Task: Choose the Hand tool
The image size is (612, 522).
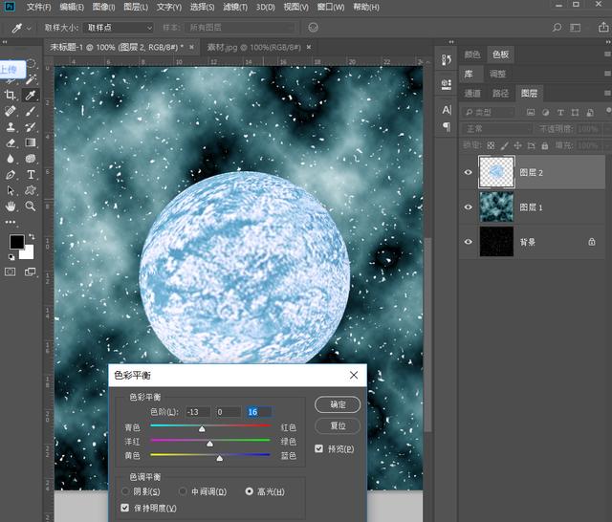Action: click(x=11, y=206)
